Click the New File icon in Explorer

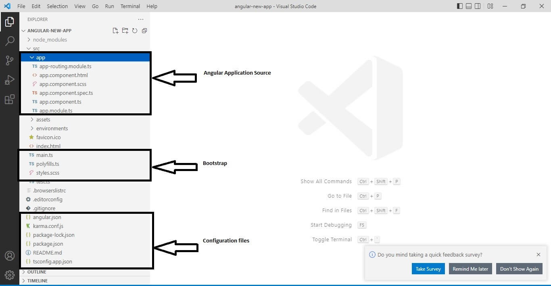tap(115, 31)
